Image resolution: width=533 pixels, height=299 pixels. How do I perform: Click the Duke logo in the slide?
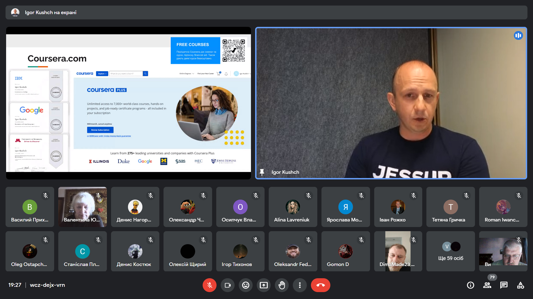click(124, 161)
